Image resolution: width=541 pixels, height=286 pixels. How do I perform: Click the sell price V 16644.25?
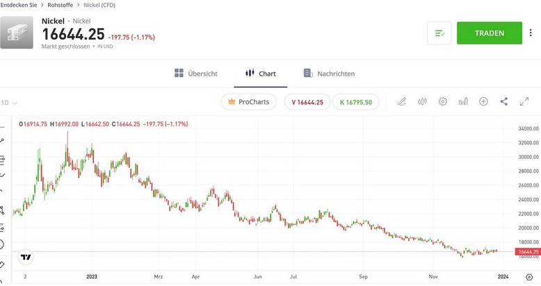(307, 102)
